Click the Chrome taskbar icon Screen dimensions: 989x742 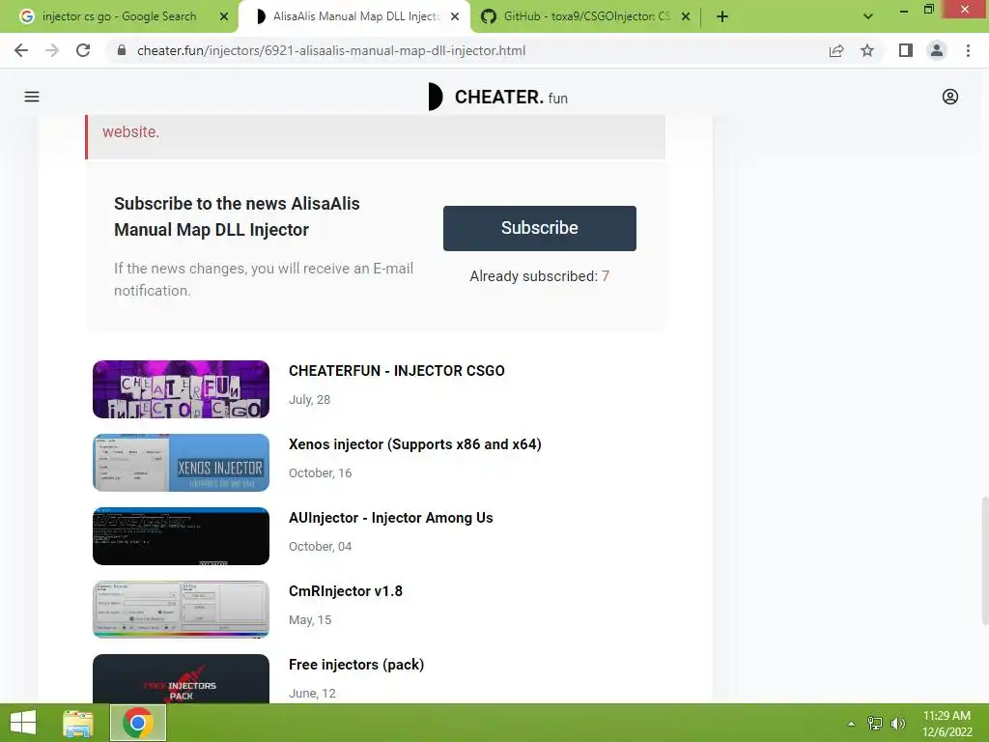click(x=138, y=723)
